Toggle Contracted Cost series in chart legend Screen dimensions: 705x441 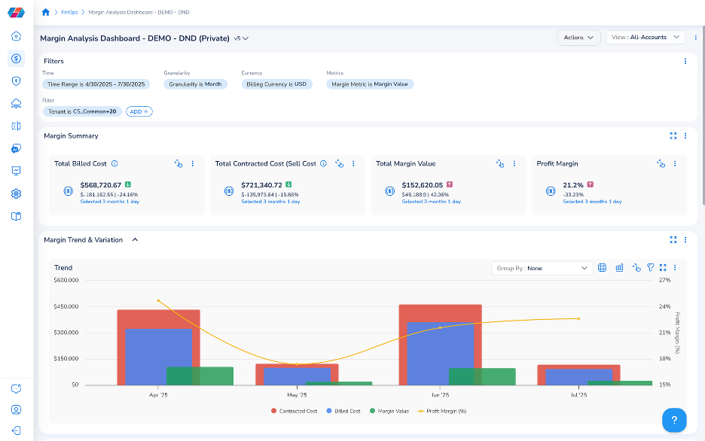point(295,411)
